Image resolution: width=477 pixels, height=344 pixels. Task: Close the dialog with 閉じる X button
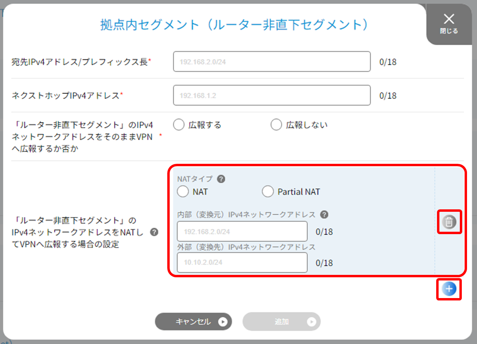[x=449, y=24]
